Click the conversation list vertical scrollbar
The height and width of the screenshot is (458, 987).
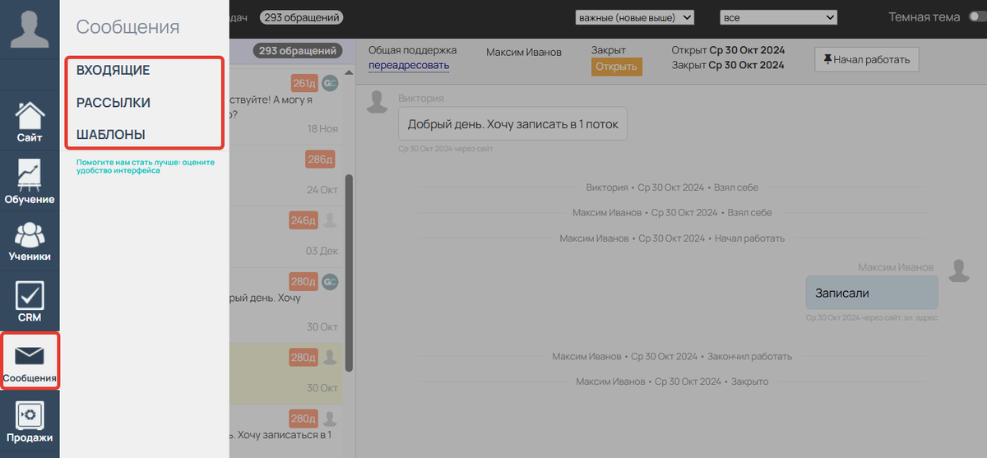pos(349,271)
